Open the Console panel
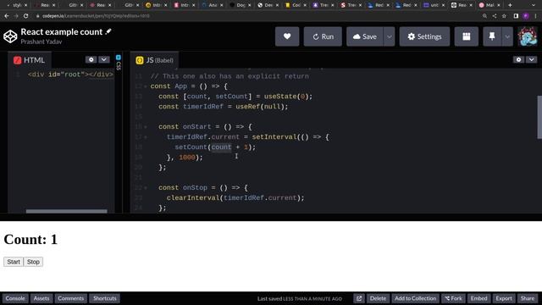Screen dimensions: 542x305 coord(15,298)
